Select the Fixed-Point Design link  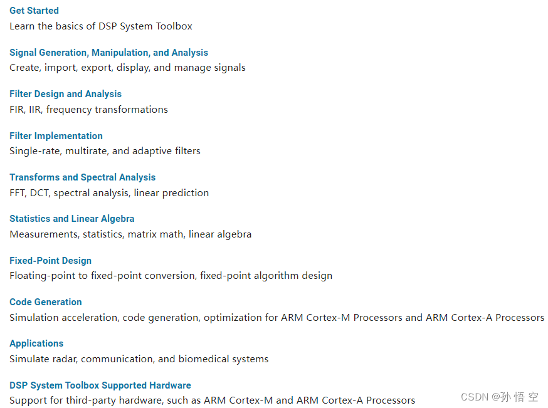point(50,261)
